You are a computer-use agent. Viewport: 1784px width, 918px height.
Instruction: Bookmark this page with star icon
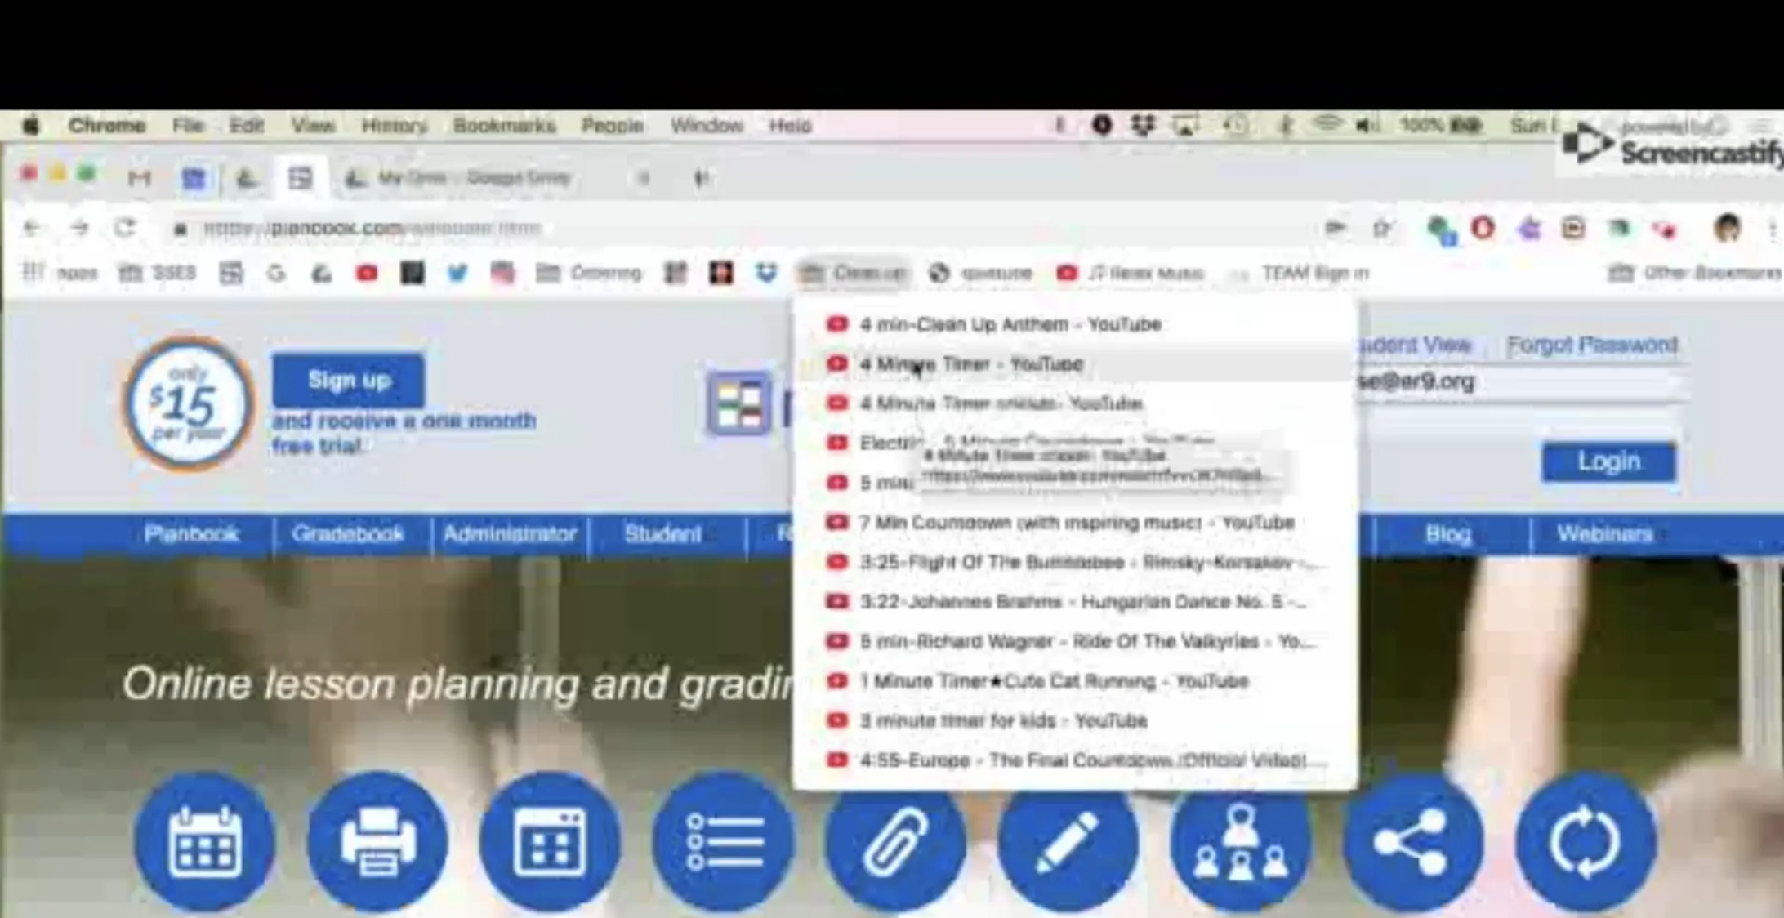pos(1382,229)
